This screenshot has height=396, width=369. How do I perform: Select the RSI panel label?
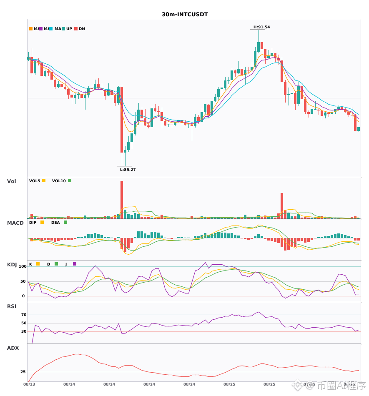[x=12, y=306]
